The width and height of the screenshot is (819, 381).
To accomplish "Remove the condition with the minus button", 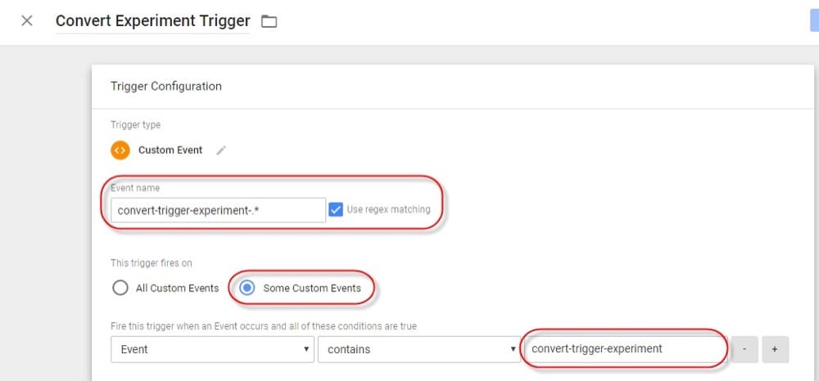I will point(744,349).
